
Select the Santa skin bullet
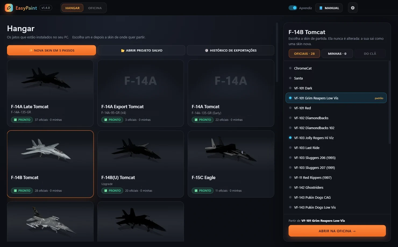click(290, 78)
